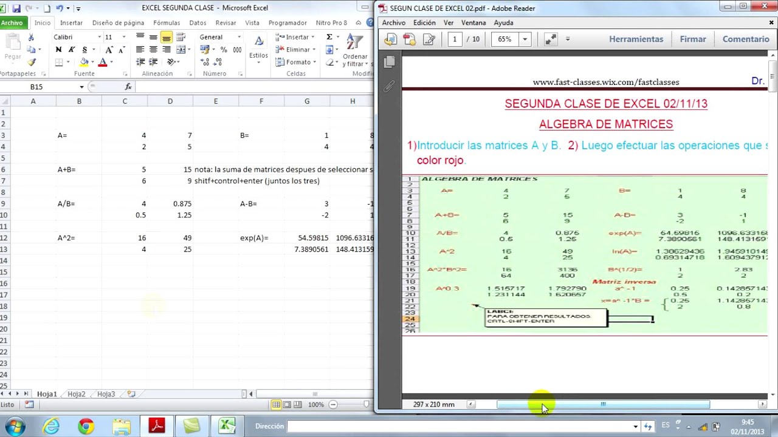Viewport: 778px width, 437px height.
Task: Click the Format Painter brush icon in Excel
Action: pyautogui.click(x=31, y=61)
